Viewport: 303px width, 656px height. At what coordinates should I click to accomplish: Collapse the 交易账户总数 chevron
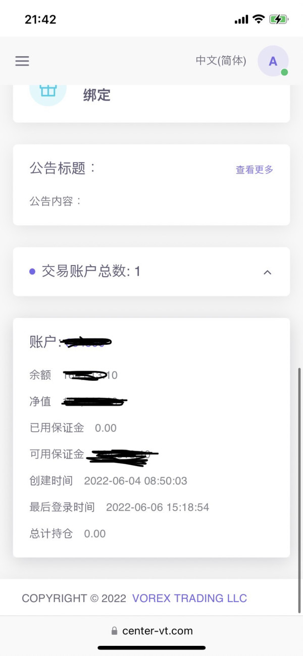coord(268,272)
